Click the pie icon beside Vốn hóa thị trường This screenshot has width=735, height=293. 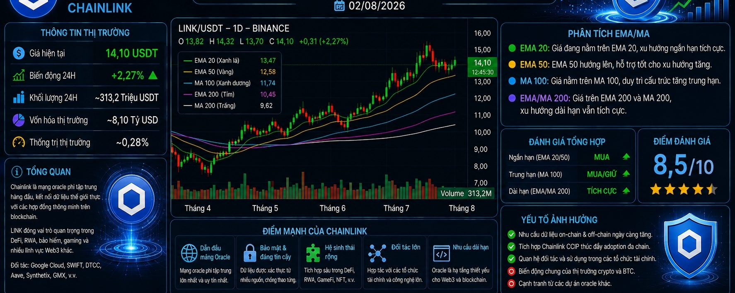tap(19, 120)
